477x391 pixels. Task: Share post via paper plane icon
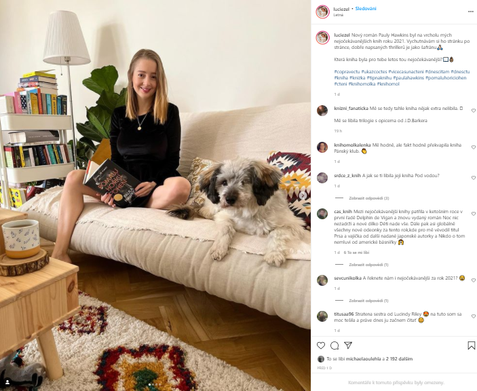348,345
